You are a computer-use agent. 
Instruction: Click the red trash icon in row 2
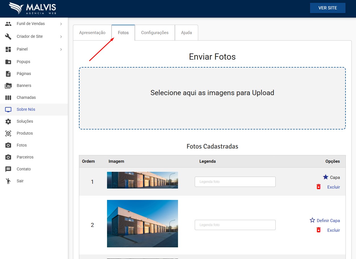(x=319, y=230)
